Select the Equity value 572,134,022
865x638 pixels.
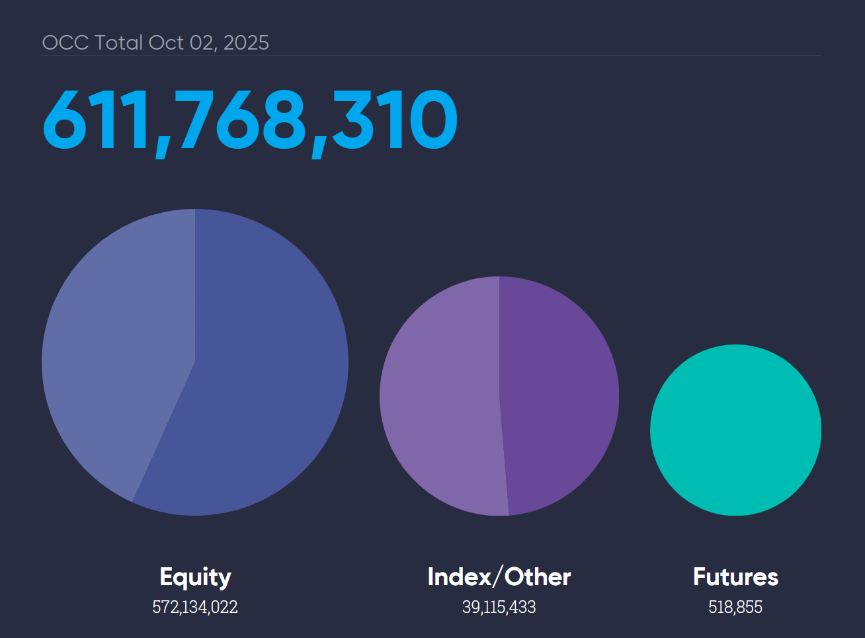pyautogui.click(x=195, y=607)
